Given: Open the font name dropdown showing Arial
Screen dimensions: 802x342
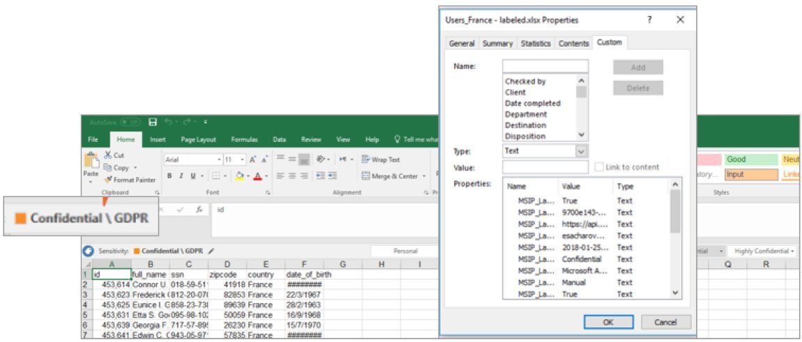Looking at the screenshot, I should coord(219,160).
